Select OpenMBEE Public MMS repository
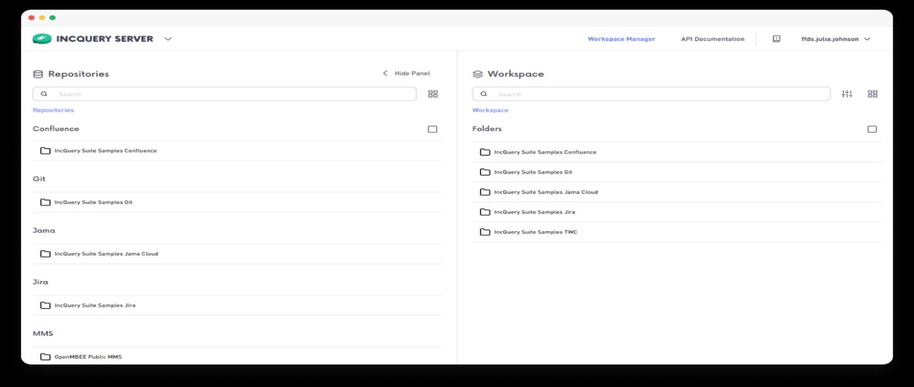Viewport: 914px width, 387px height. pos(237,357)
